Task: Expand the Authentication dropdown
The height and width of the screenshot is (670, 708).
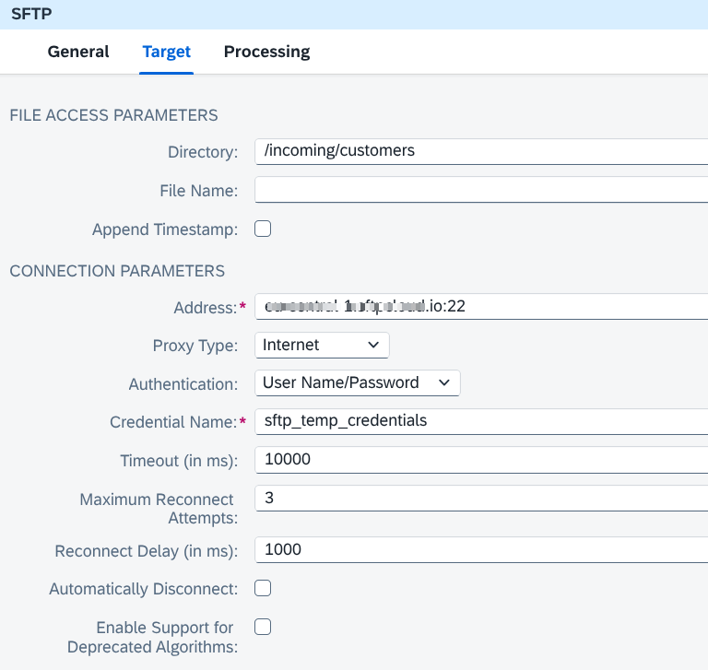Action: pyautogui.click(x=357, y=383)
